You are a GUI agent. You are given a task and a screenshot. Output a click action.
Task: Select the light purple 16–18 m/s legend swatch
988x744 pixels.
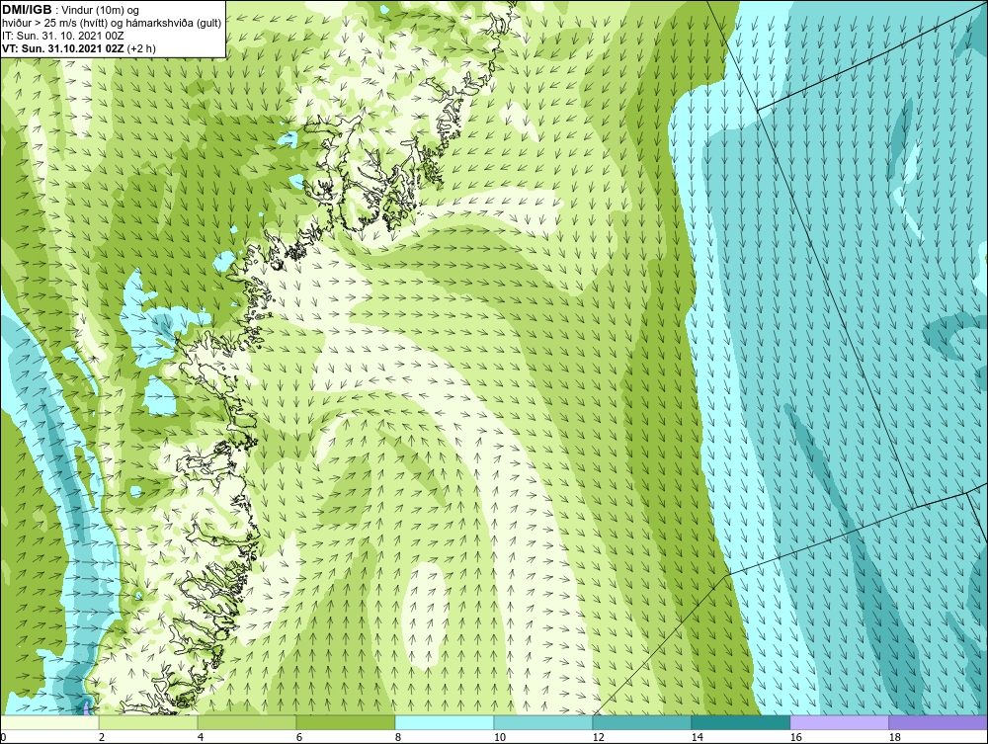(839, 722)
